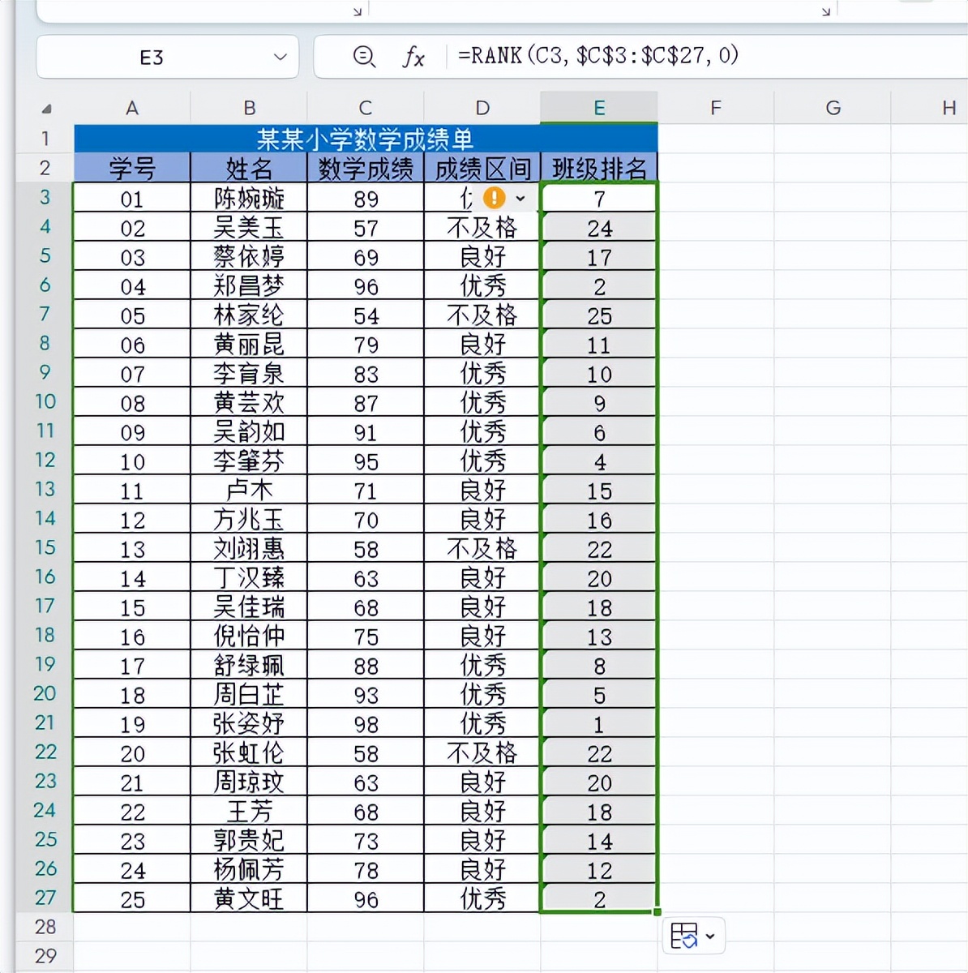Image resolution: width=968 pixels, height=973 pixels.
Task: Select name cell 张姿妤
Action: click(x=249, y=723)
